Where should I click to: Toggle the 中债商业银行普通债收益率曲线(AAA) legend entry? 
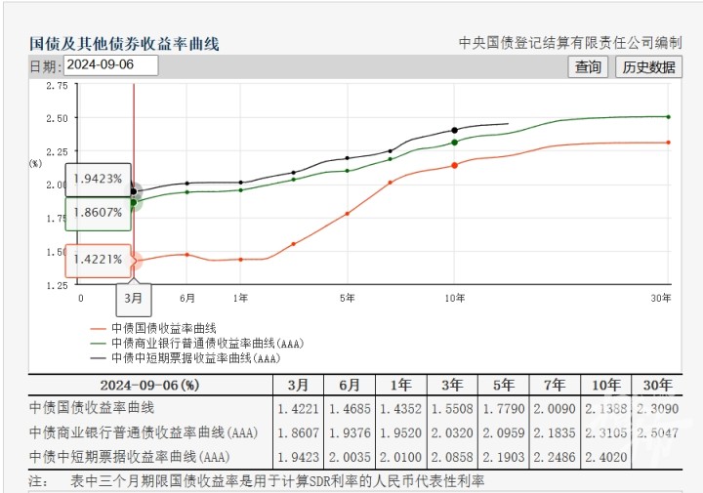point(197,344)
